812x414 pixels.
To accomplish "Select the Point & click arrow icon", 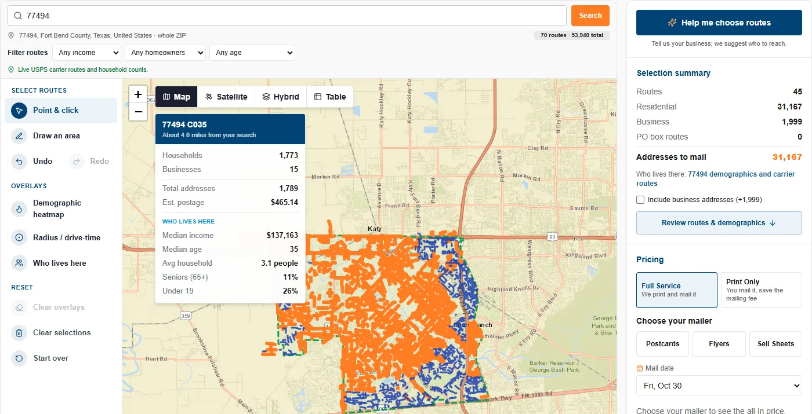I will (x=19, y=110).
